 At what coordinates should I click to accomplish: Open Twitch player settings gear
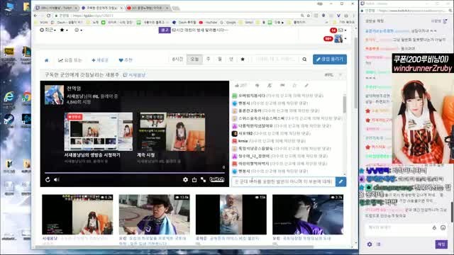(185, 179)
